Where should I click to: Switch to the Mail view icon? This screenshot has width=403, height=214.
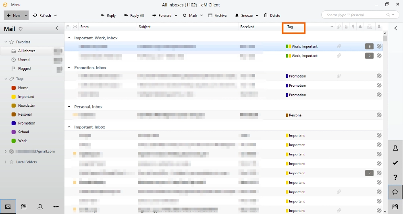coord(8,207)
